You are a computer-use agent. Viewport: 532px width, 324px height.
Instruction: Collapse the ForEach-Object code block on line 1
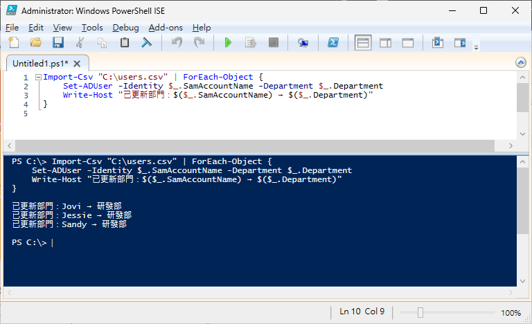37,77
